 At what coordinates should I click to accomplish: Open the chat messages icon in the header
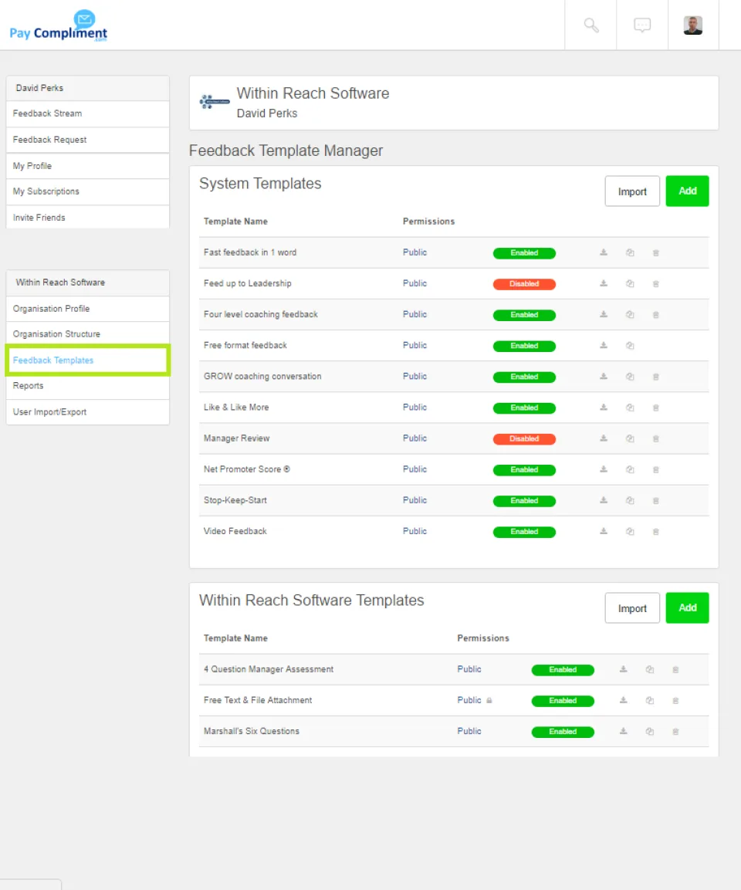point(642,25)
